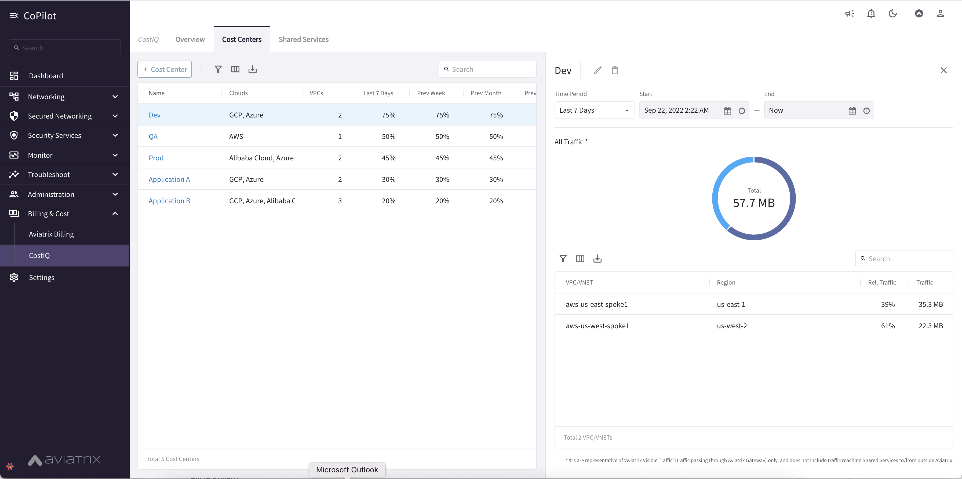962x479 pixels.
Task: Filter the VPC/VNET traffic table
Action: (x=563, y=259)
